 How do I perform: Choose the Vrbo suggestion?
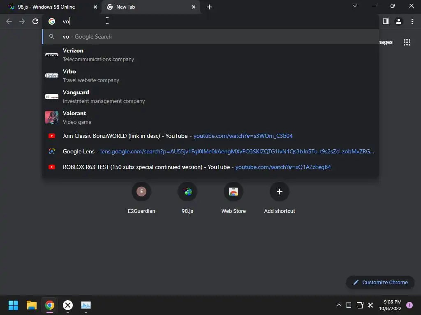coord(210,76)
